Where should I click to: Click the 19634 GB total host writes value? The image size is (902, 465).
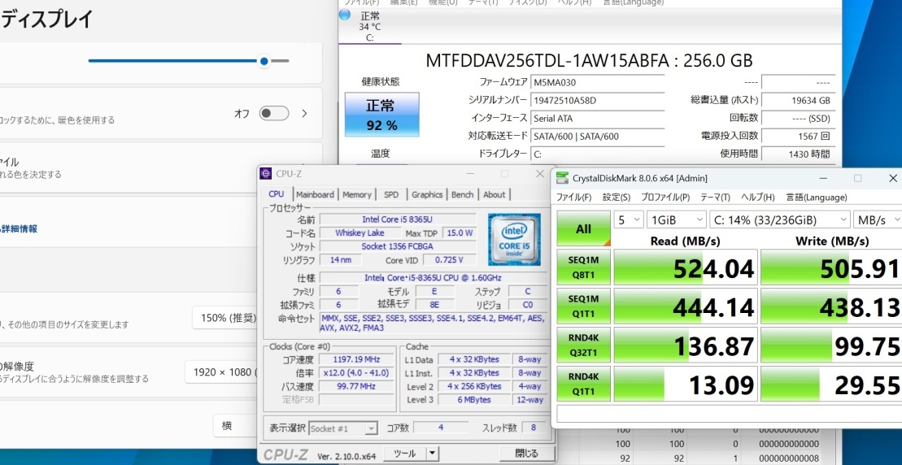798,100
